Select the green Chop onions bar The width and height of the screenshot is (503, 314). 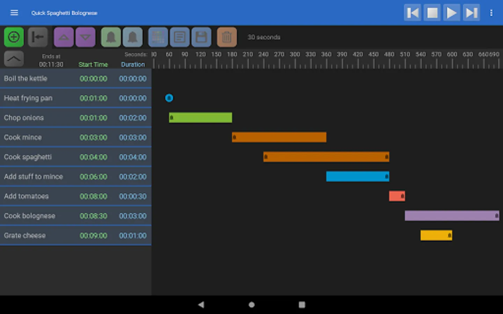click(201, 118)
